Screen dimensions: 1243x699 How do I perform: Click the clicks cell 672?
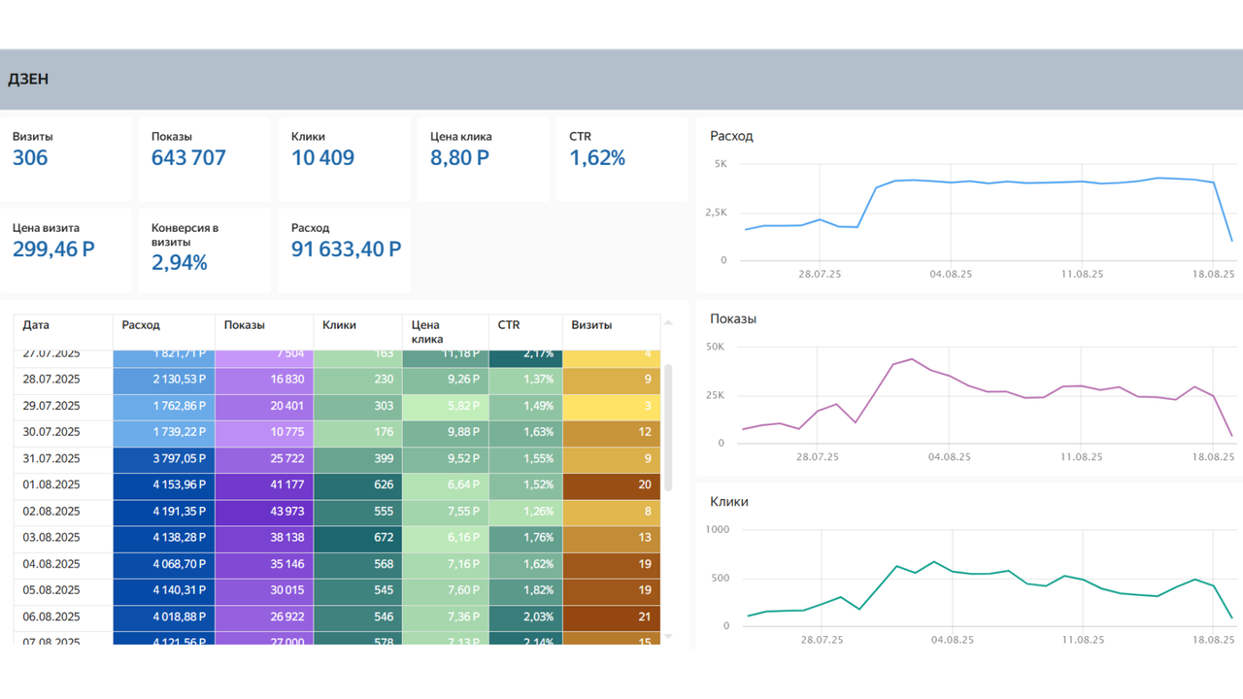358,538
